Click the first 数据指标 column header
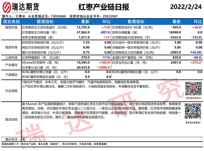204x151 pixels. [x=45, y=21]
